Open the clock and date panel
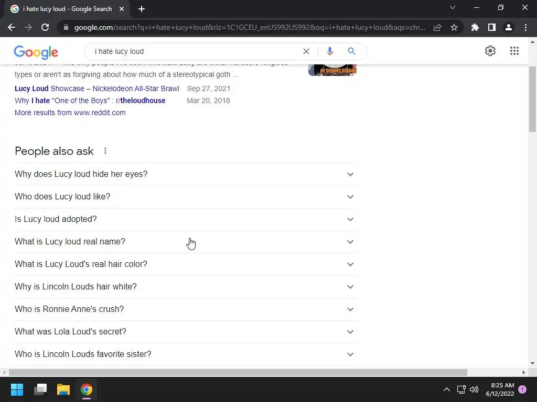Viewport: 537px width, 402px height. point(500,389)
